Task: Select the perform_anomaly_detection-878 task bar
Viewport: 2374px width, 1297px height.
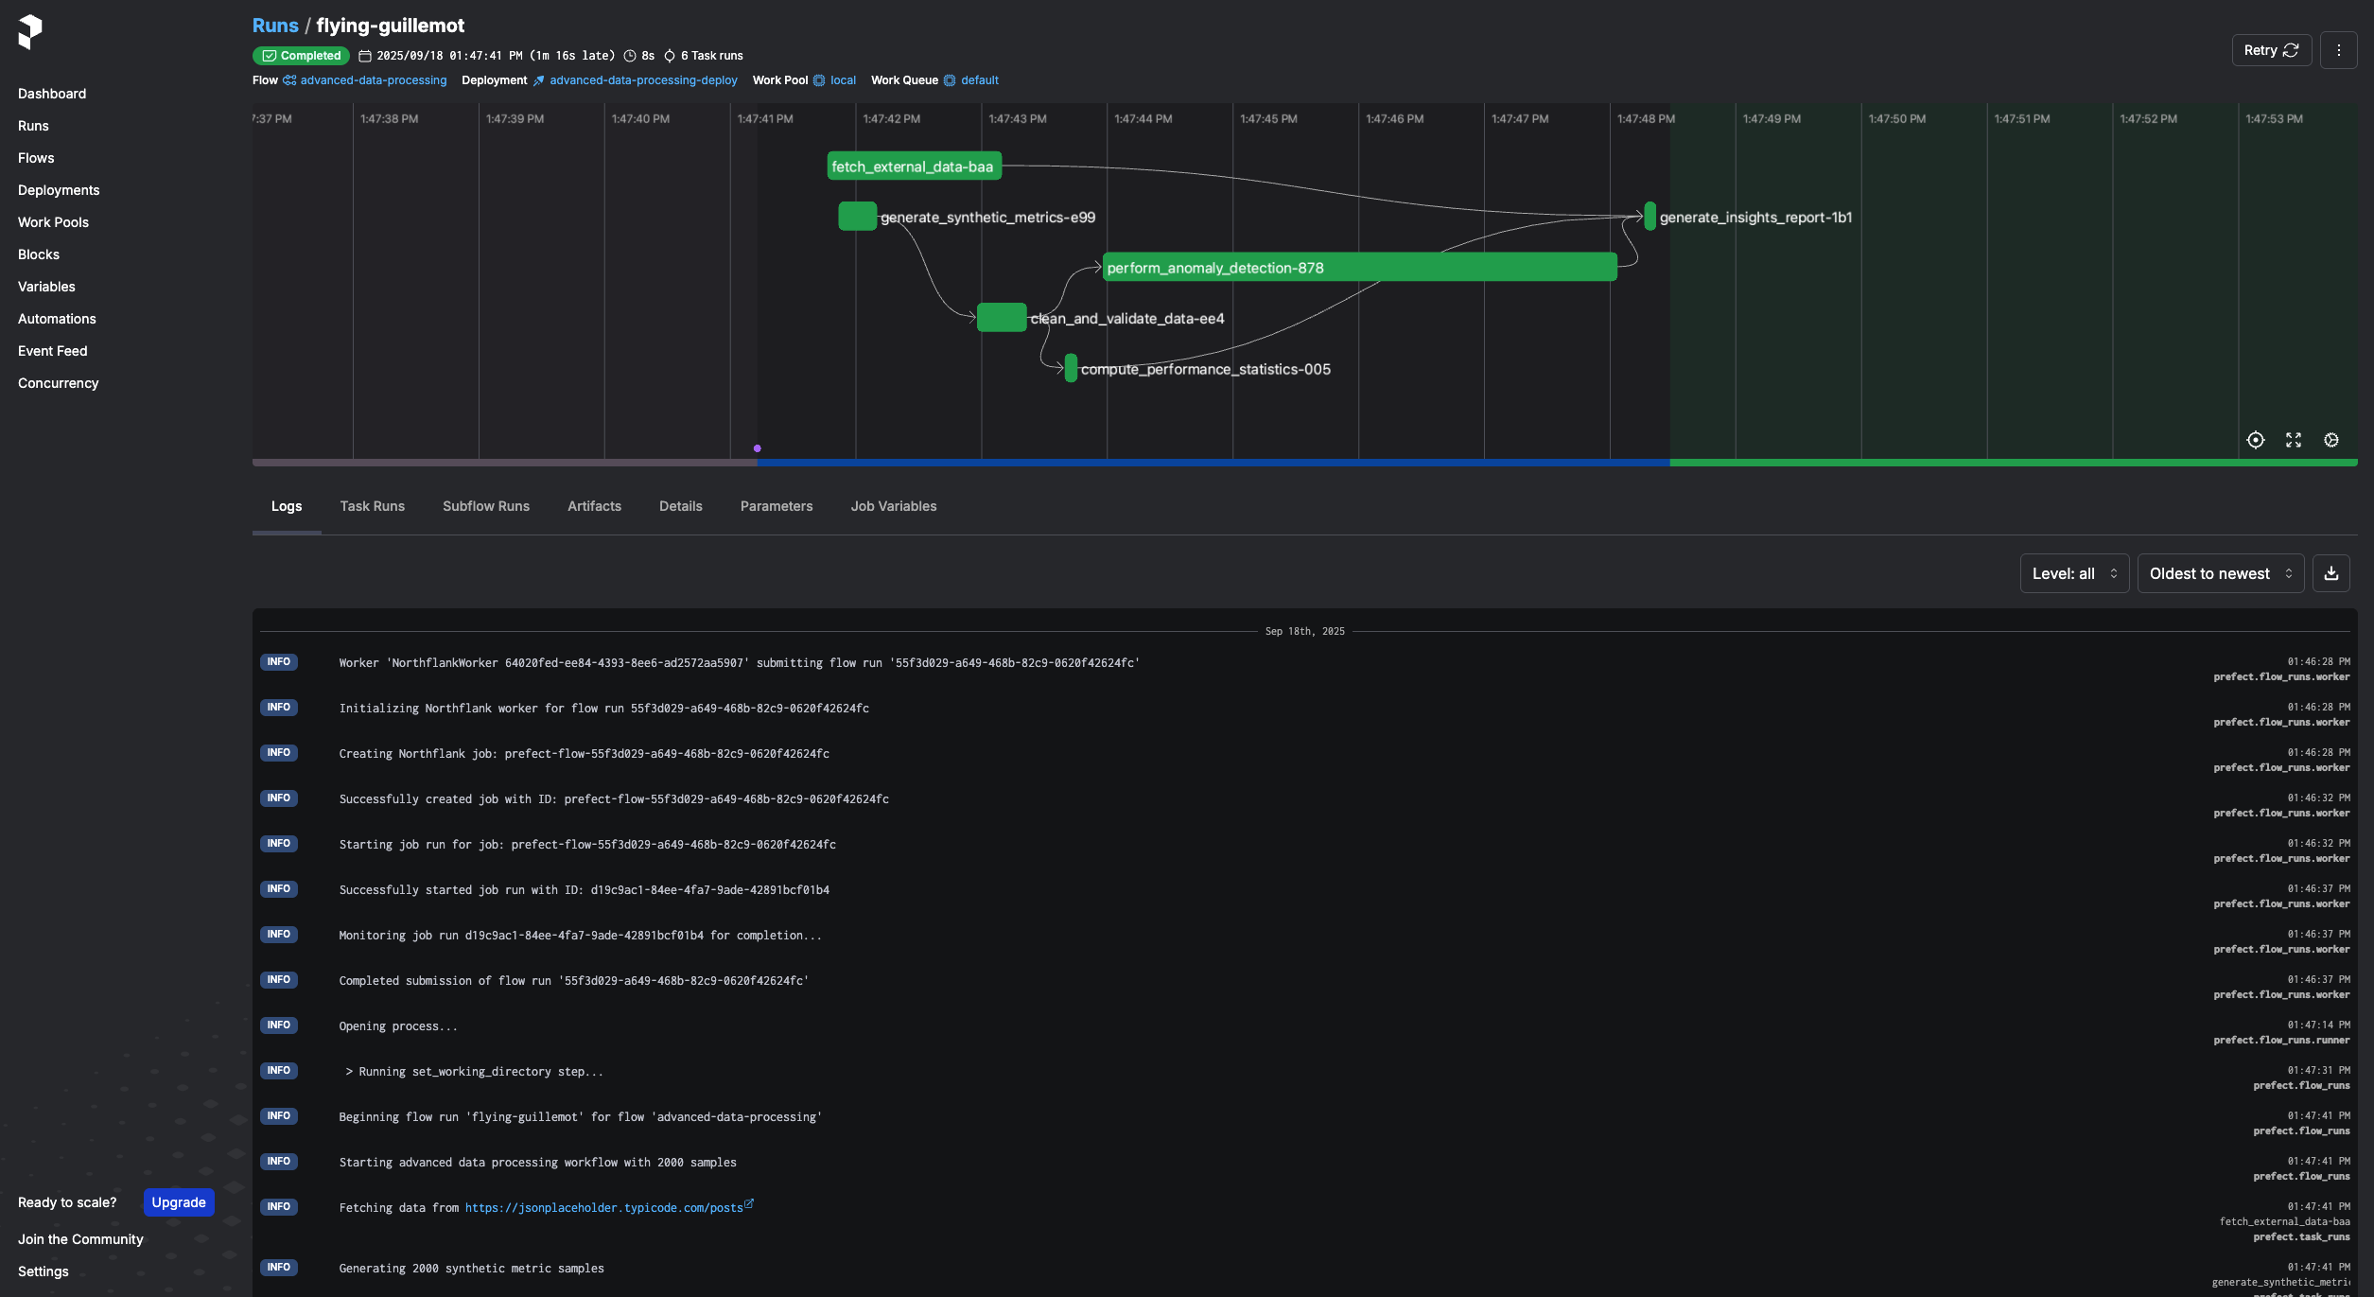Action: click(x=1358, y=268)
